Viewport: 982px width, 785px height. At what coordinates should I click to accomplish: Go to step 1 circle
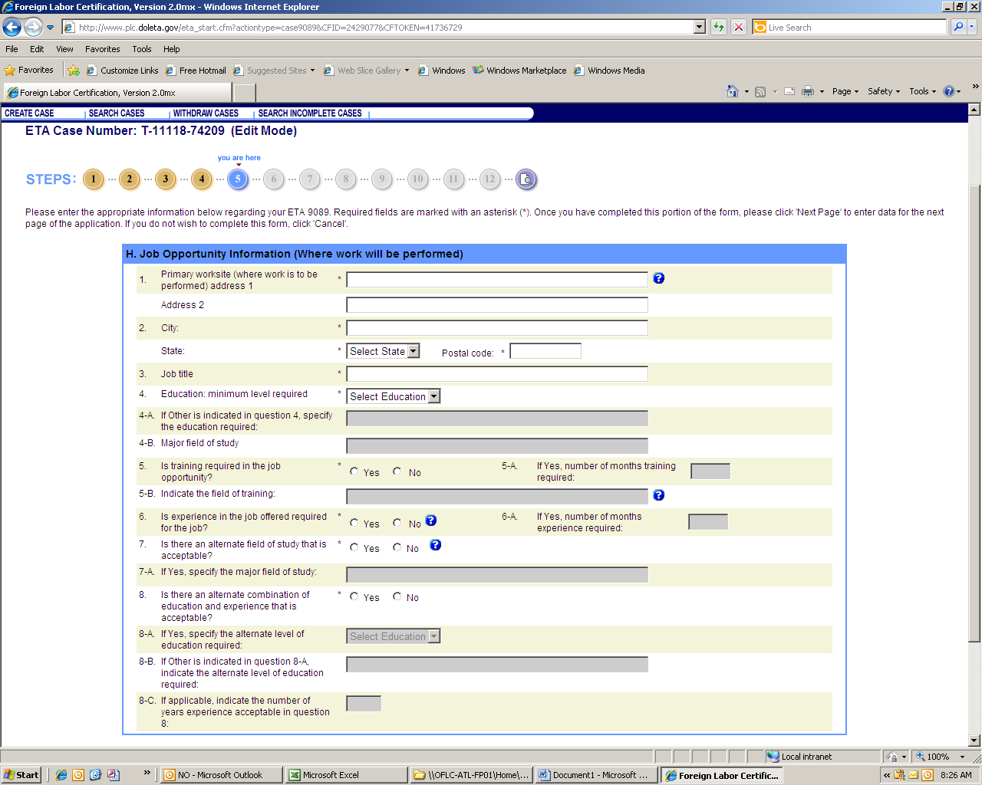93,179
